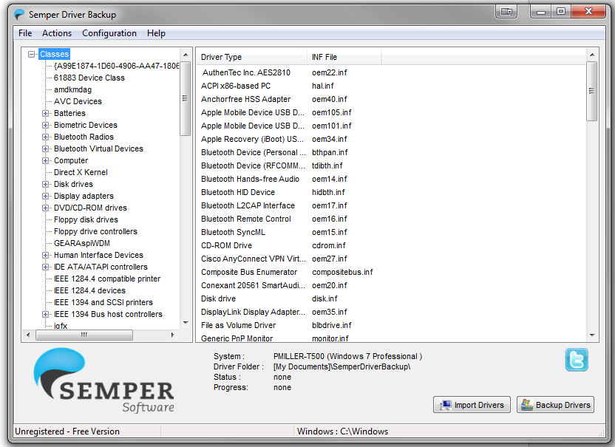
Task: Open the Configuration menu
Action: coord(109,33)
